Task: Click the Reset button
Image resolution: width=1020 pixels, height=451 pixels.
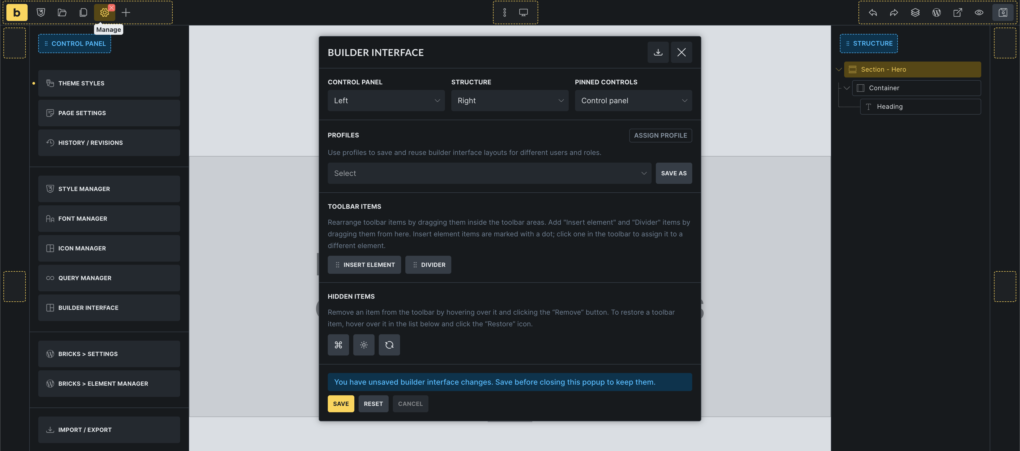Action: coord(373,404)
